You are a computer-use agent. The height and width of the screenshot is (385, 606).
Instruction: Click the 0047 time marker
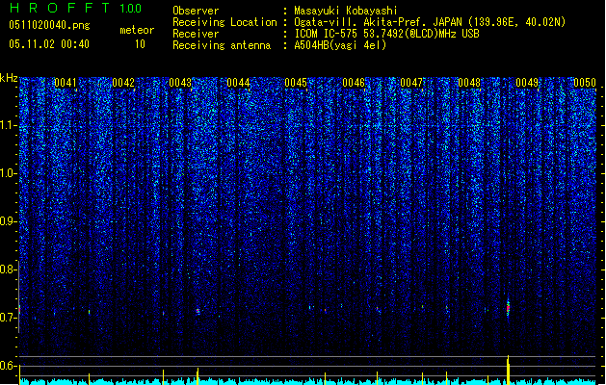click(x=411, y=83)
